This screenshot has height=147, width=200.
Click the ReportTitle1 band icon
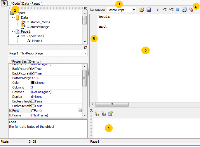[23, 36]
